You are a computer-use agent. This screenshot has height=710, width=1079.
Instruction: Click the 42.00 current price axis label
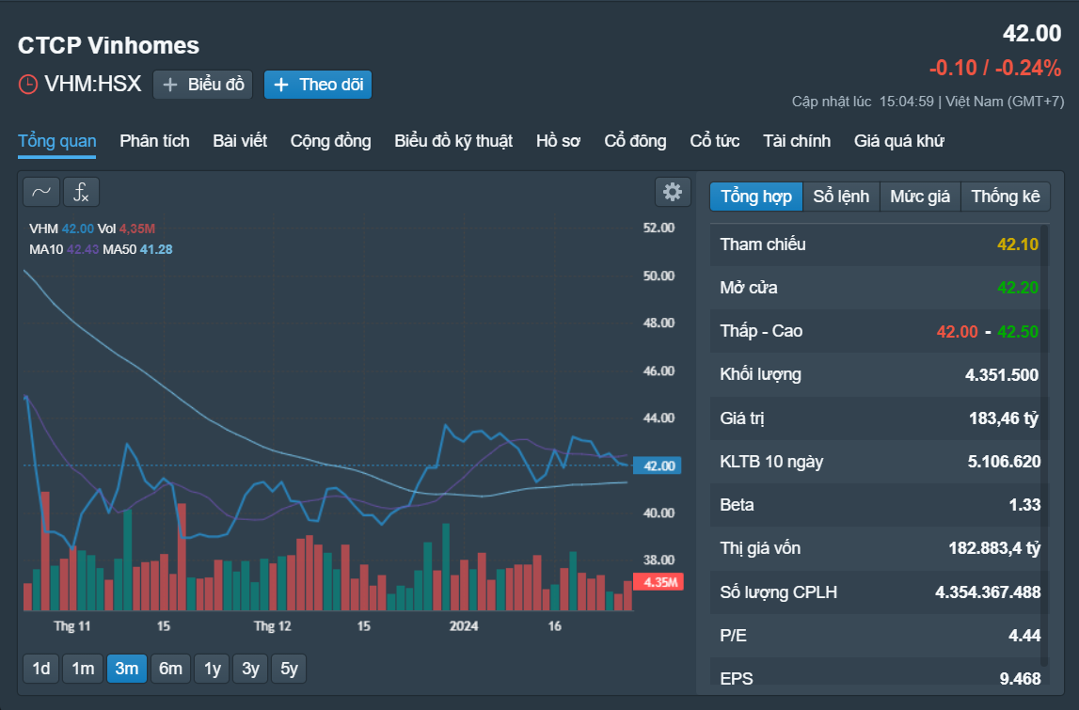click(658, 465)
